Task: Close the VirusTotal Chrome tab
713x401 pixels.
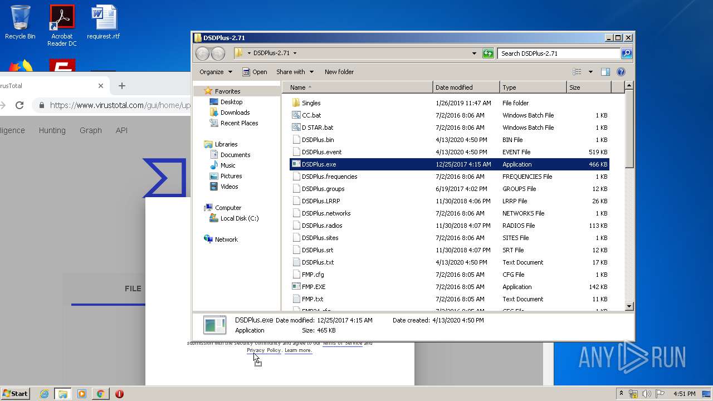Action: click(101, 86)
